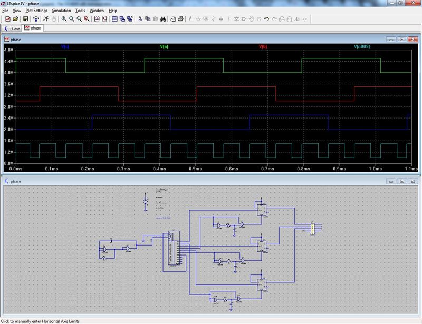Image resolution: width=422 pixels, height=324 pixels.
Task: Click the 1.1ms horizontal axis label
Action: pos(411,169)
